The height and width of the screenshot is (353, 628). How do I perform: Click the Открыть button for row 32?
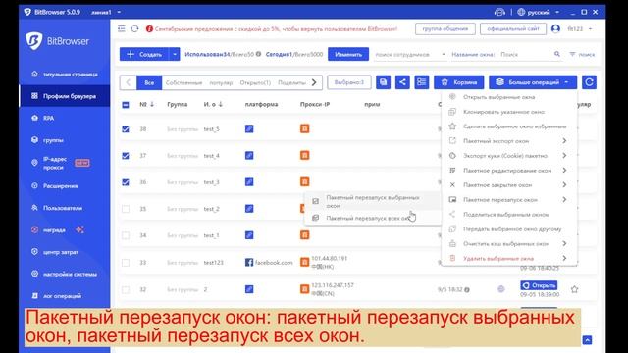pyautogui.click(x=539, y=285)
